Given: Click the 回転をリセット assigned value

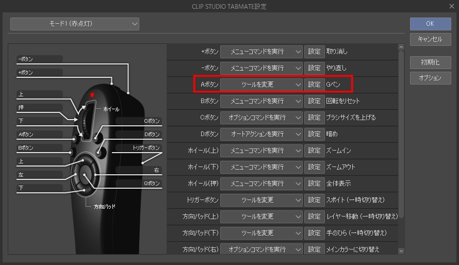Looking at the screenshot, I should [x=343, y=101].
